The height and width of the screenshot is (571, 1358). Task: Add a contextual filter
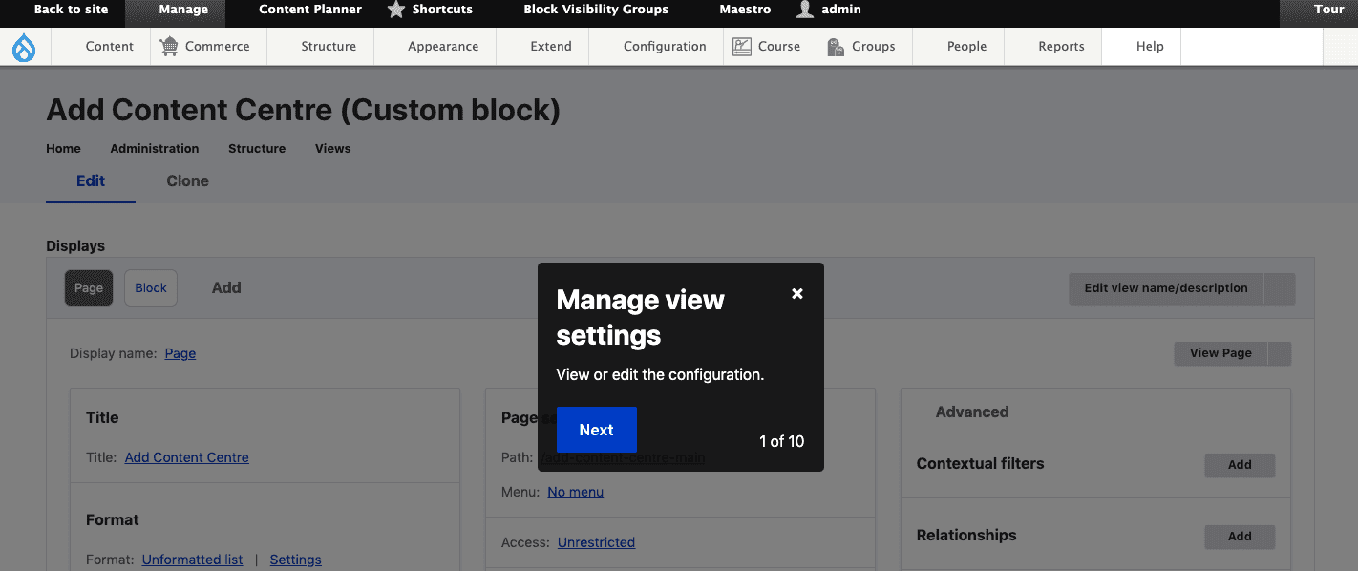(x=1240, y=465)
